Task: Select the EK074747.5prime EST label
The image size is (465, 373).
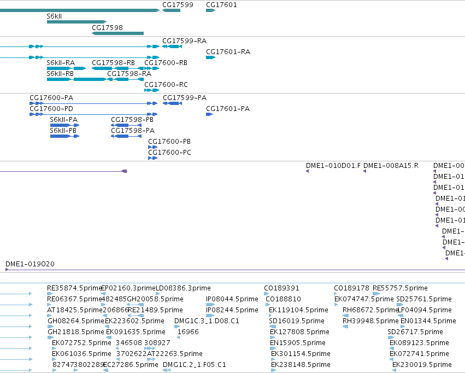Action: coord(364,299)
